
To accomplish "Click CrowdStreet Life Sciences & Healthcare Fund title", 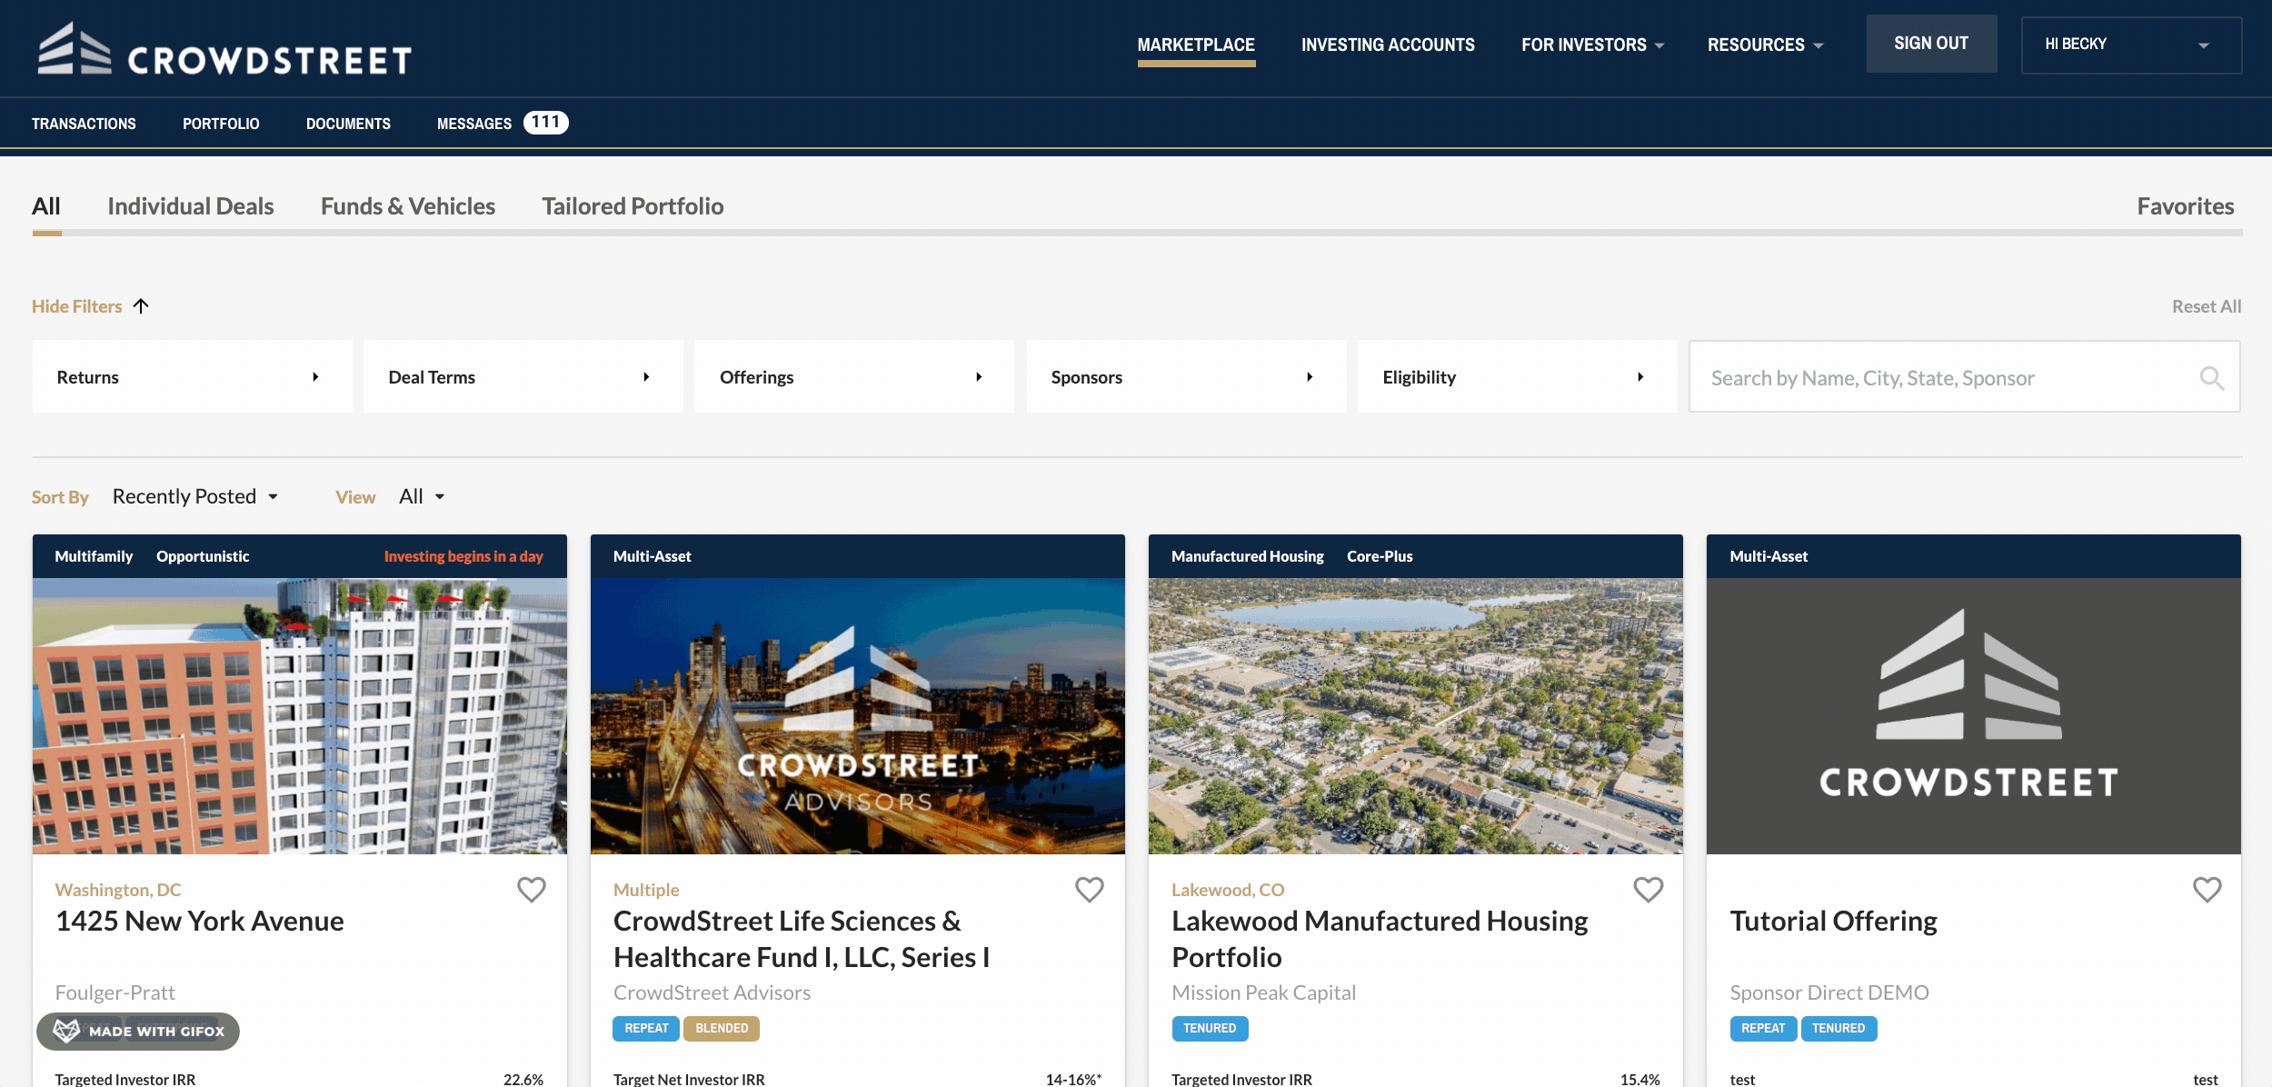I will pyautogui.click(x=802, y=939).
